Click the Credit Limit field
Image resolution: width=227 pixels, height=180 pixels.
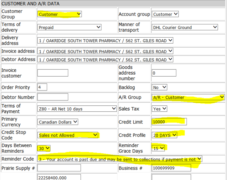(x=169, y=122)
